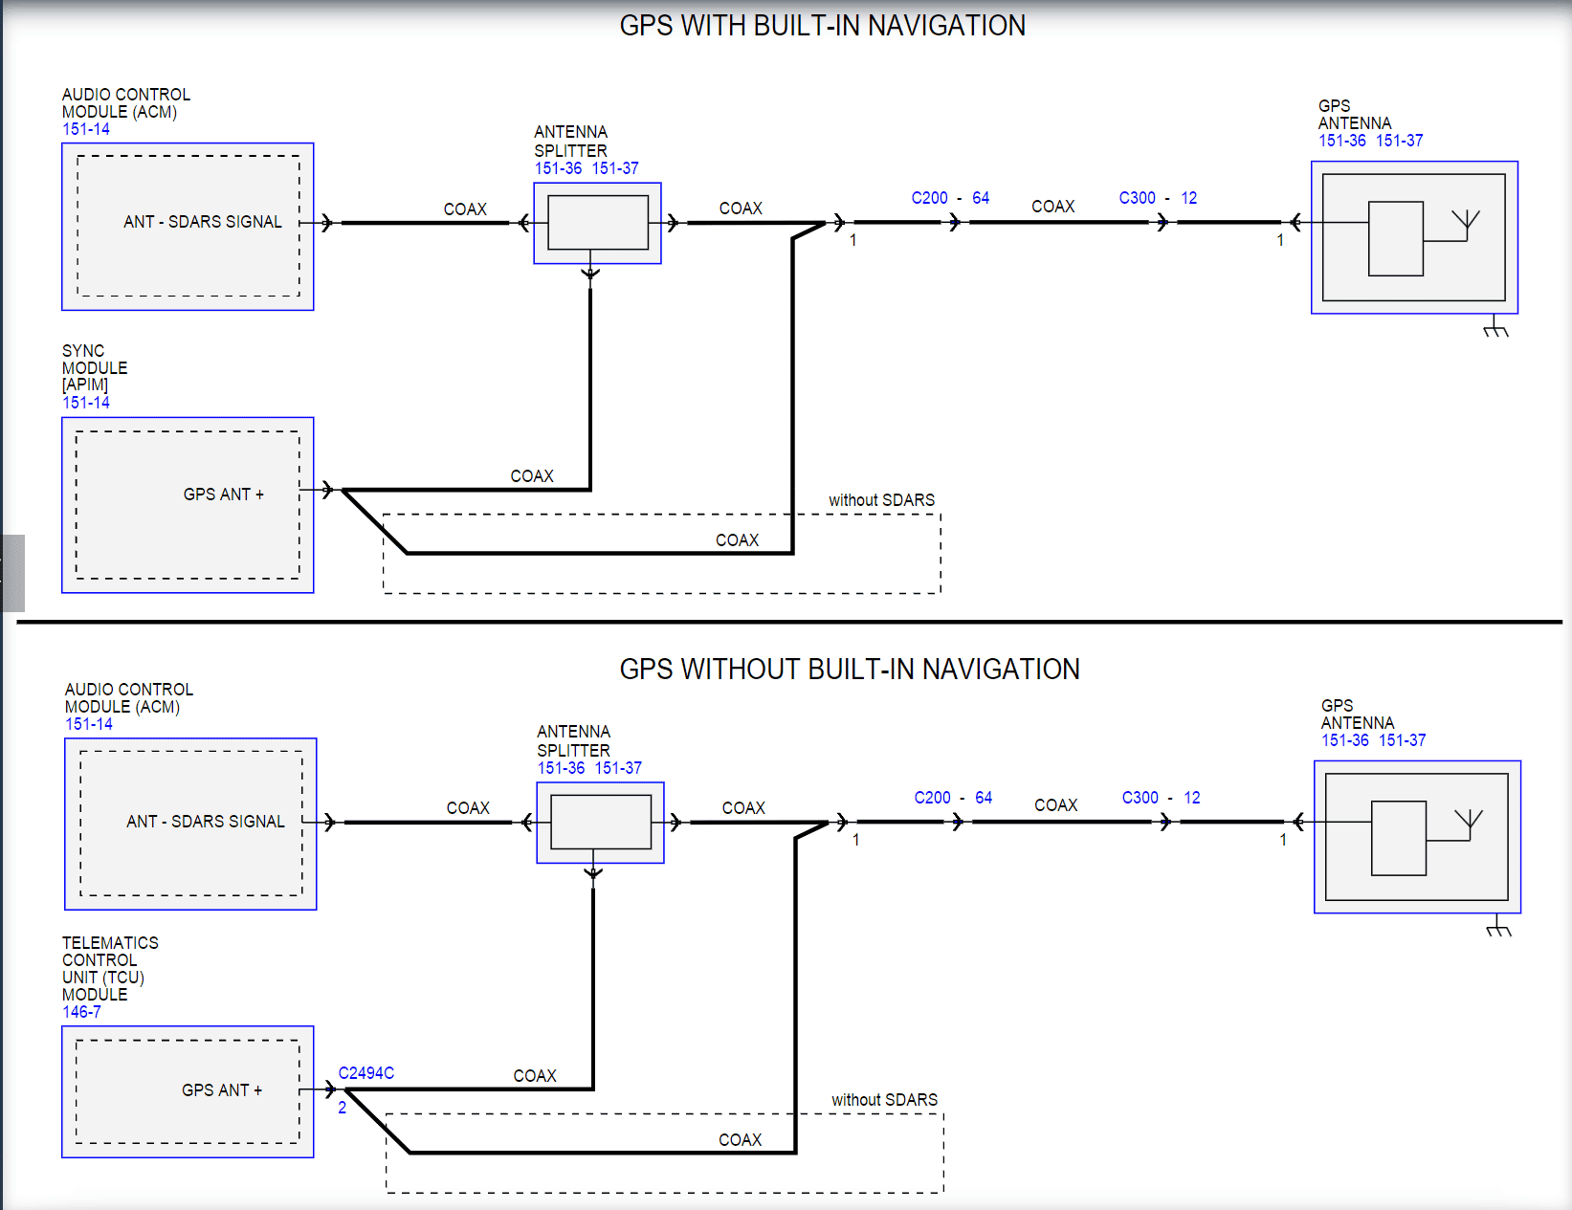The image size is (1572, 1210).
Task: Open splitter's 151-37 link in with-navigation diagram
Action: (615, 168)
